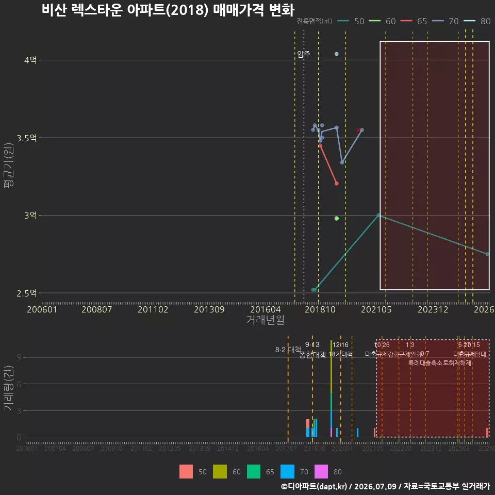Select the 50㎡ peak point at 3억
This screenshot has width=495, height=495.
[x=378, y=216]
